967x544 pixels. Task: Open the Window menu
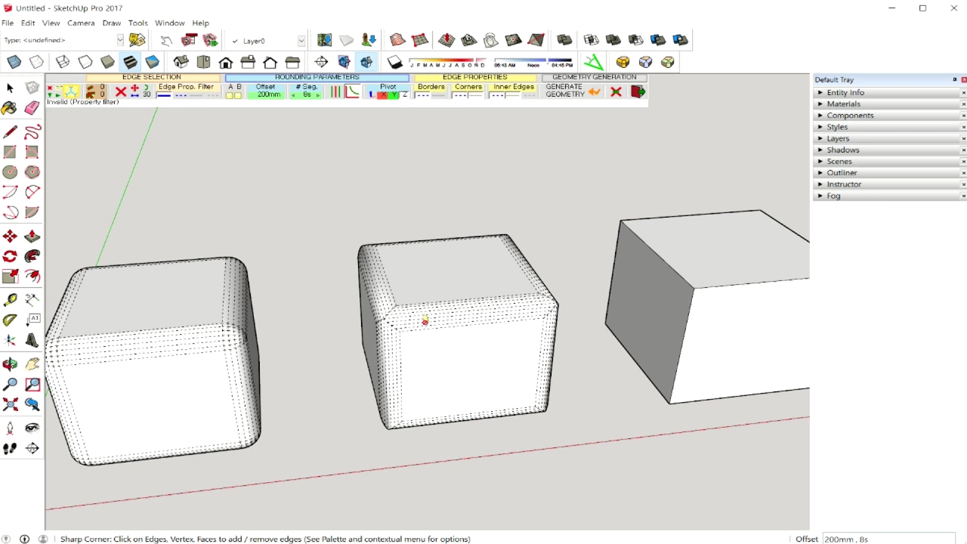[170, 23]
